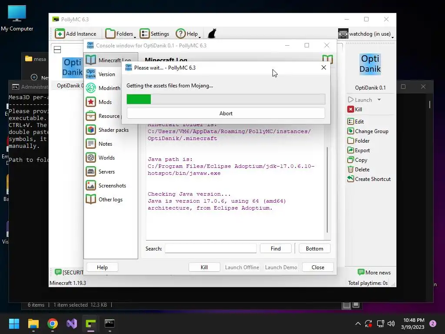The image size is (445, 334).
Task: Expand the Launch dropdown arrow
Action: [x=379, y=100]
